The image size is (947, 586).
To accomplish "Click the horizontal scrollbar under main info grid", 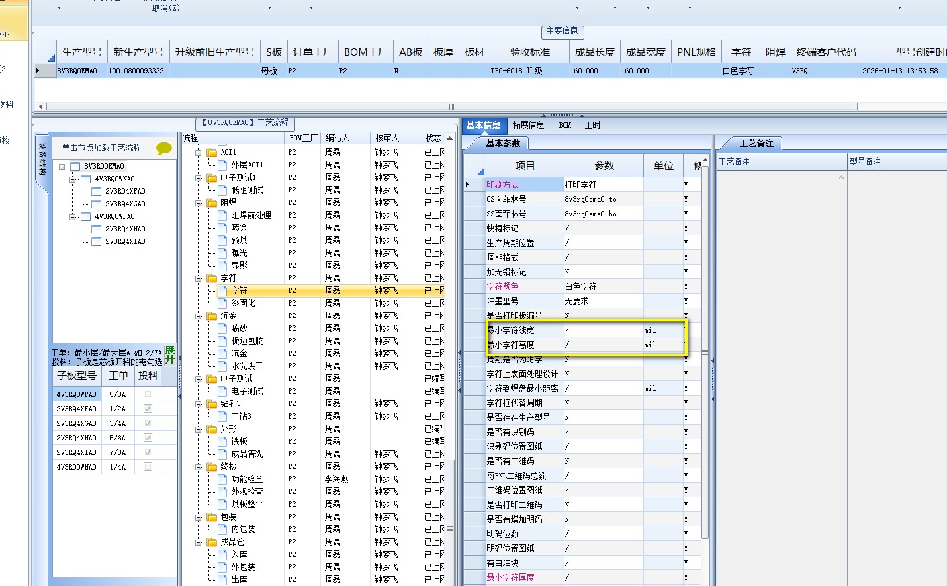I will click(451, 106).
